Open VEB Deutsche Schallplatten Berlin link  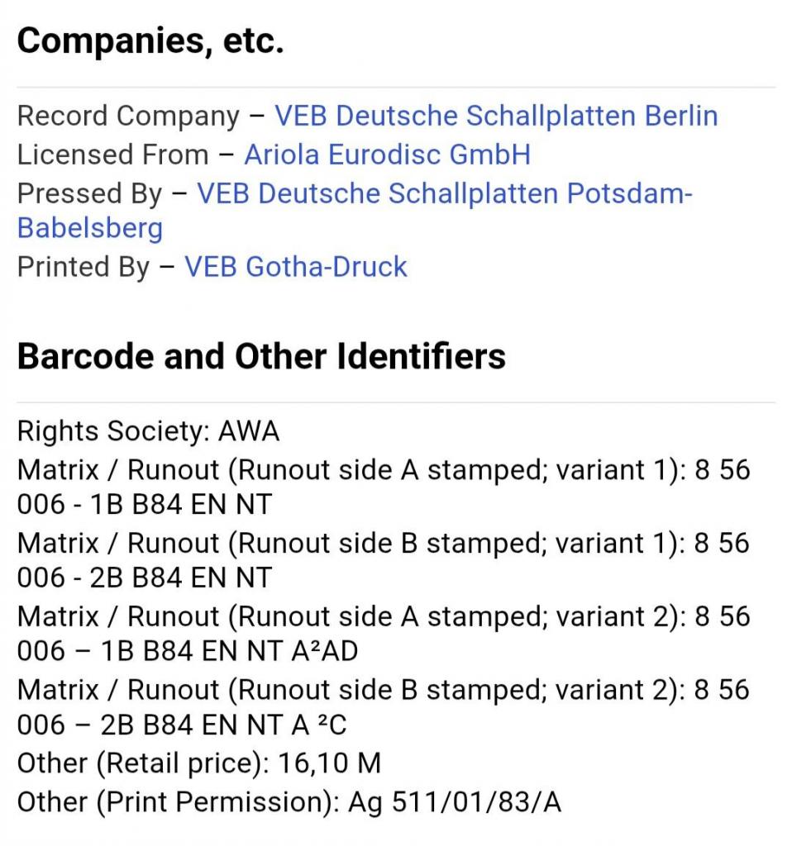click(x=495, y=116)
